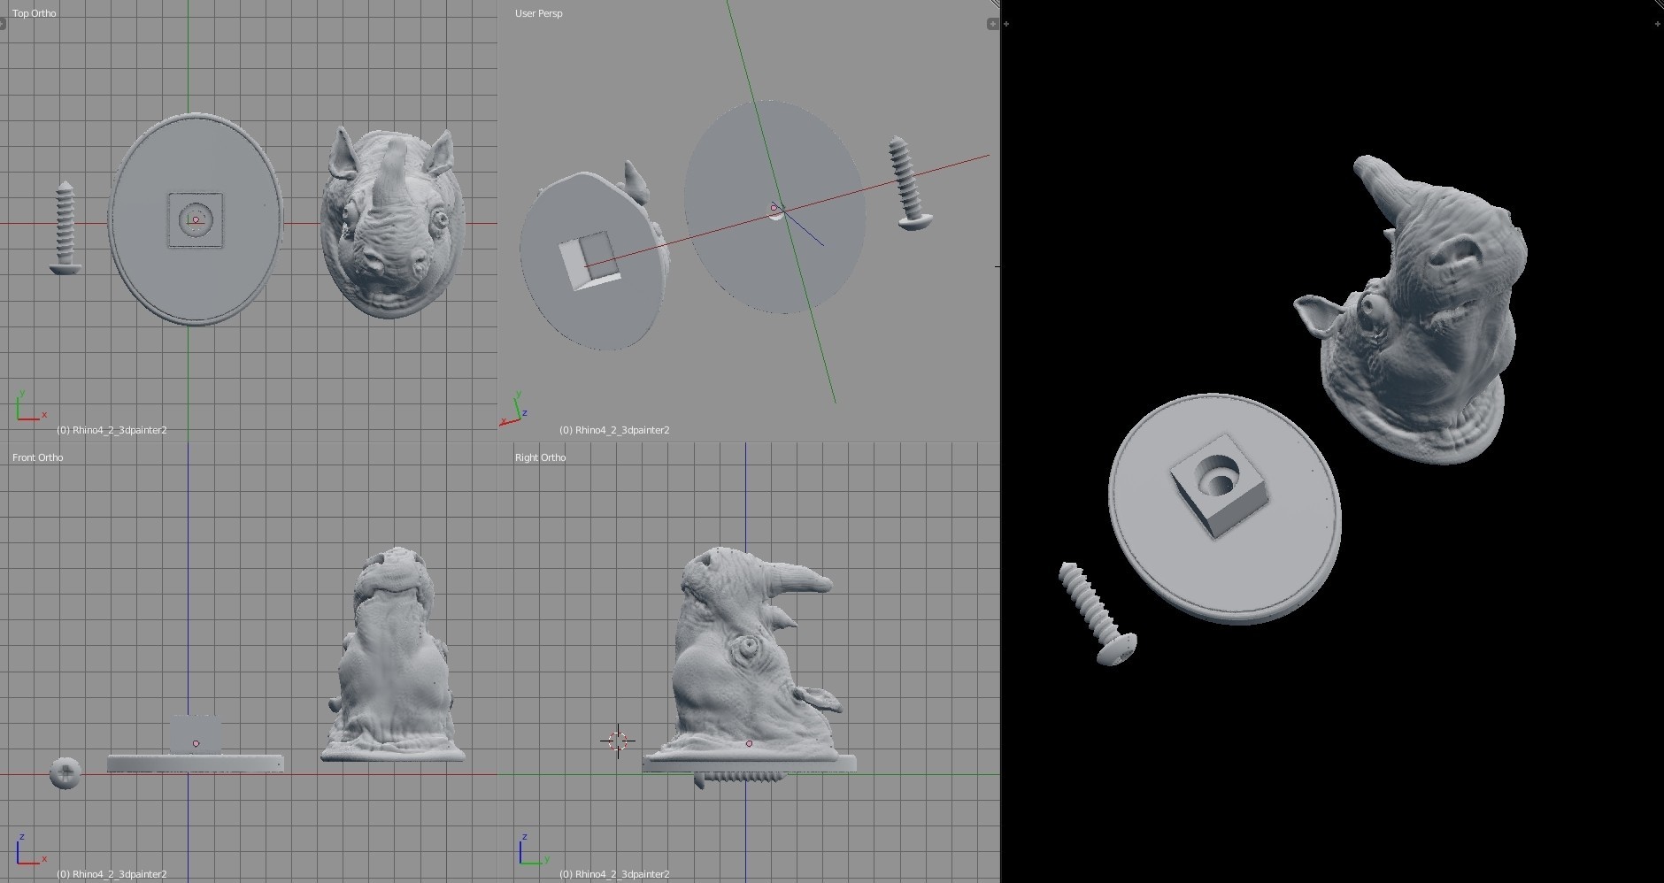The image size is (1664, 883).
Task: Open the plus panel toggle in User Persp viewport
Action: pyautogui.click(x=992, y=24)
